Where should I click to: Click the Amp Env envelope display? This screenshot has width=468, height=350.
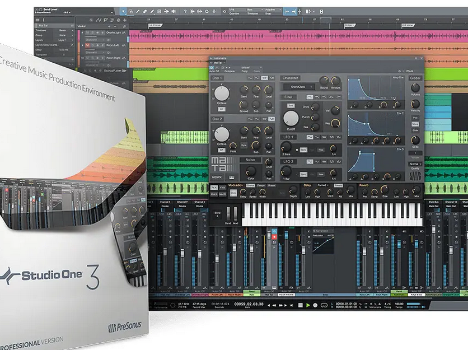point(376,88)
